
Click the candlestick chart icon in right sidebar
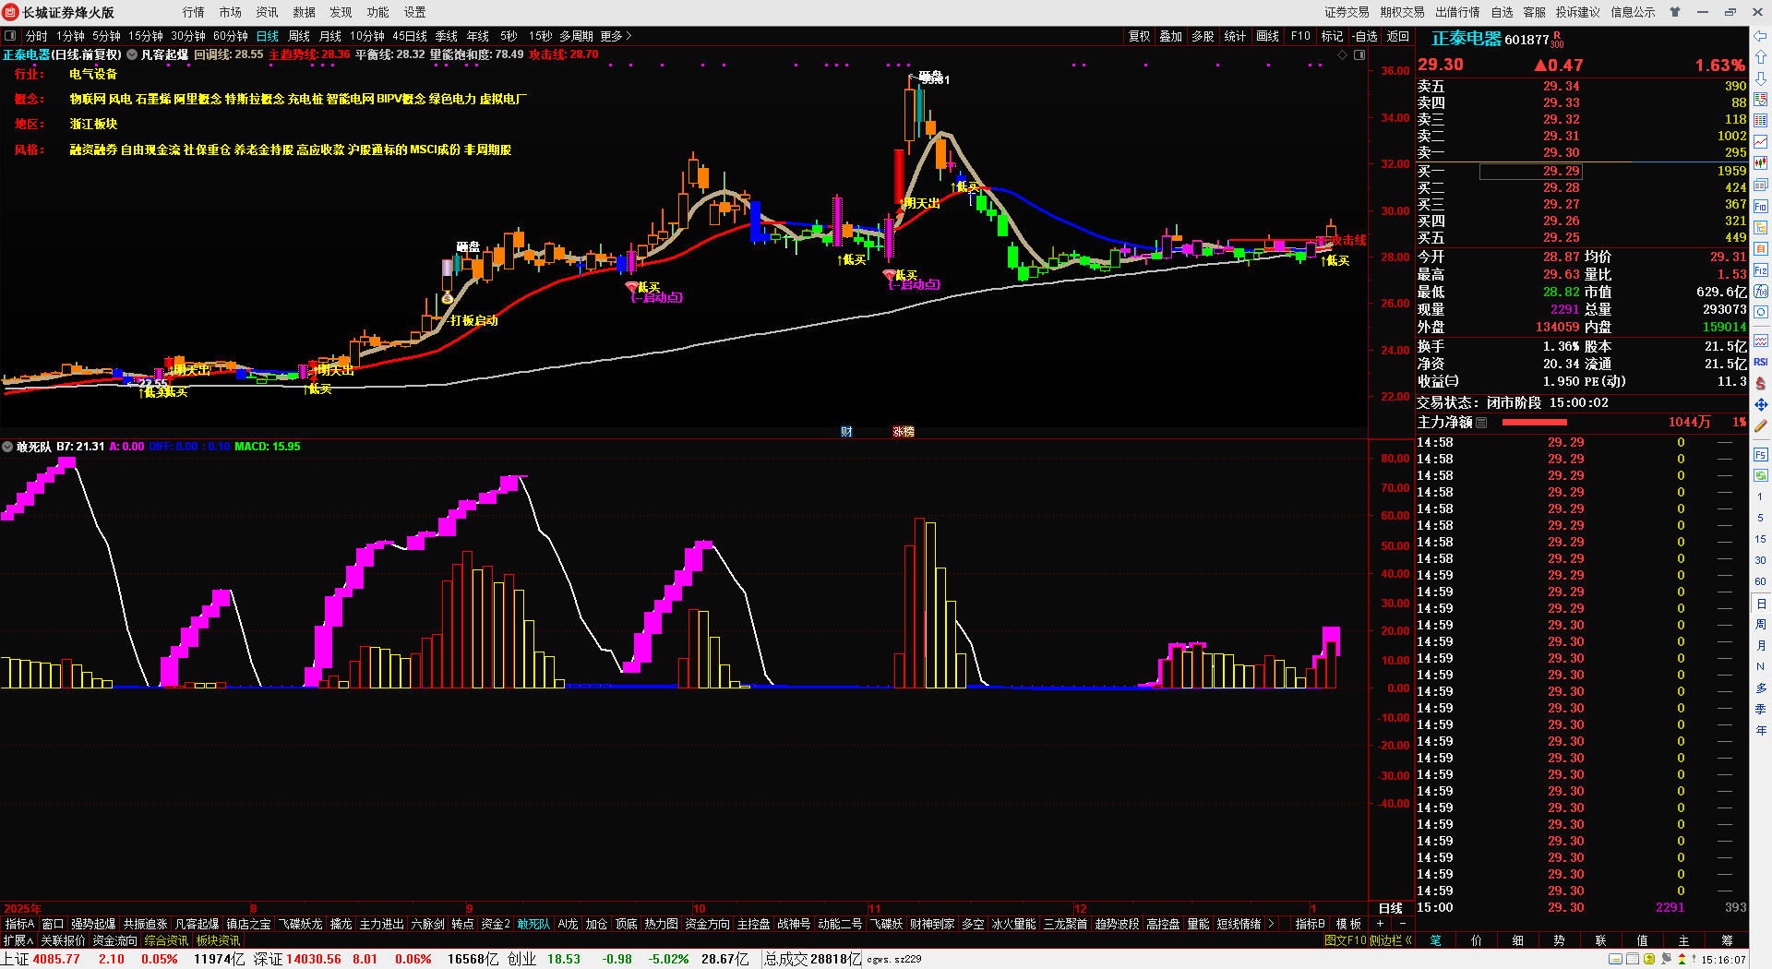click(1760, 163)
